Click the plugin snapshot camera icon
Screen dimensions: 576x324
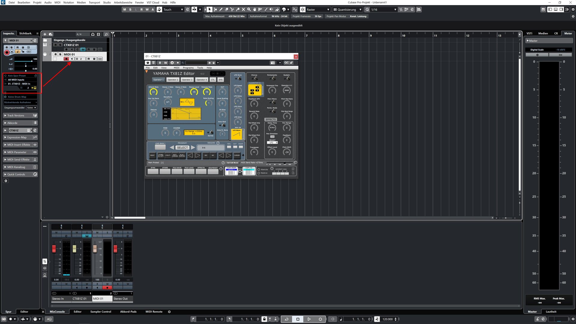point(272,63)
